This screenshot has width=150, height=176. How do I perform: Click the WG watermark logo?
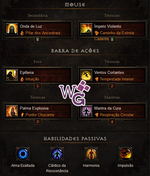pyautogui.click(x=75, y=93)
